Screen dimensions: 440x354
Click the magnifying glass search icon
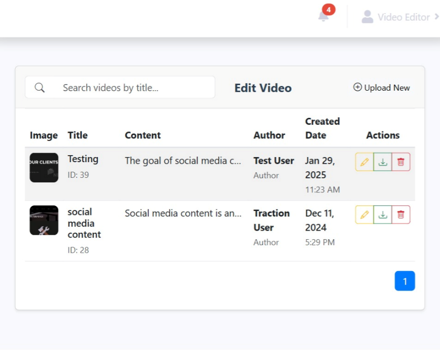40,88
